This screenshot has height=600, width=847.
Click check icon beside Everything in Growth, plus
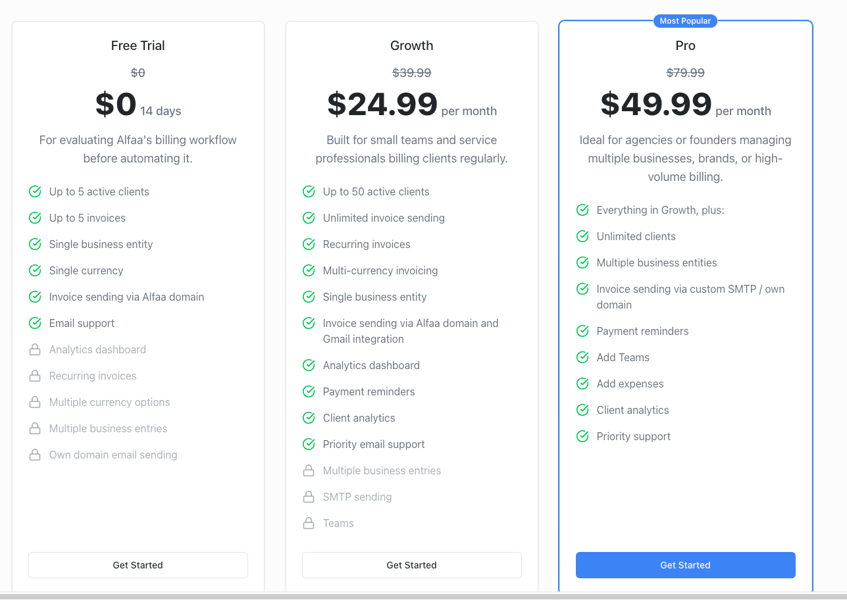pyautogui.click(x=582, y=210)
